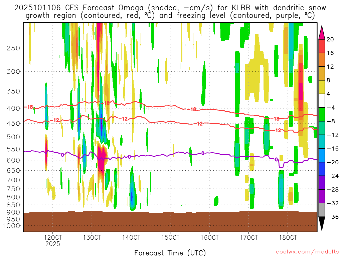Viewport: 342px width, 256px height.
Task: Click the 600 pressure level label
Action: (13, 160)
